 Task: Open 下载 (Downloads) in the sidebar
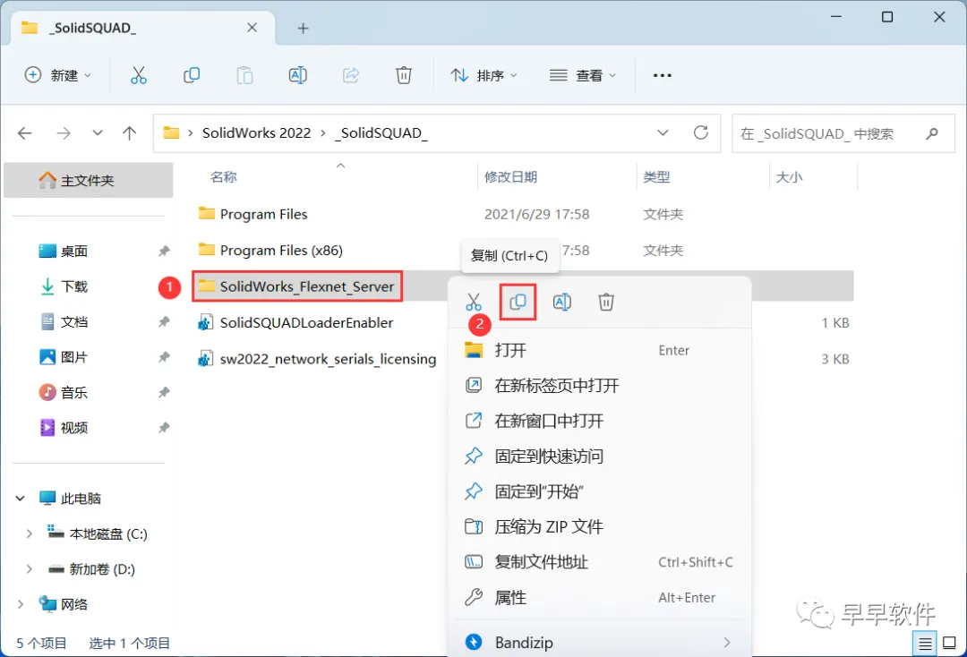pos(74,286)
